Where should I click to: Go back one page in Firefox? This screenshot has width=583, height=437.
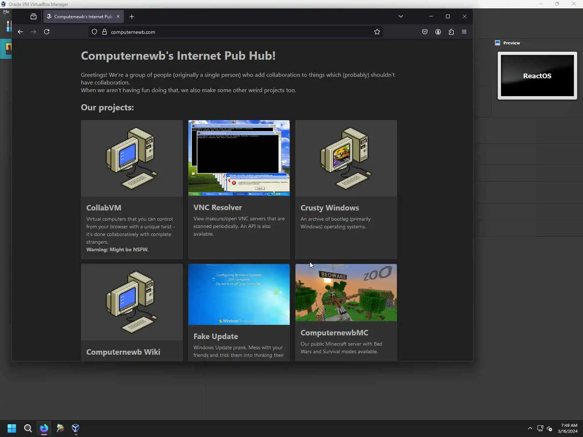click(20, 32)
